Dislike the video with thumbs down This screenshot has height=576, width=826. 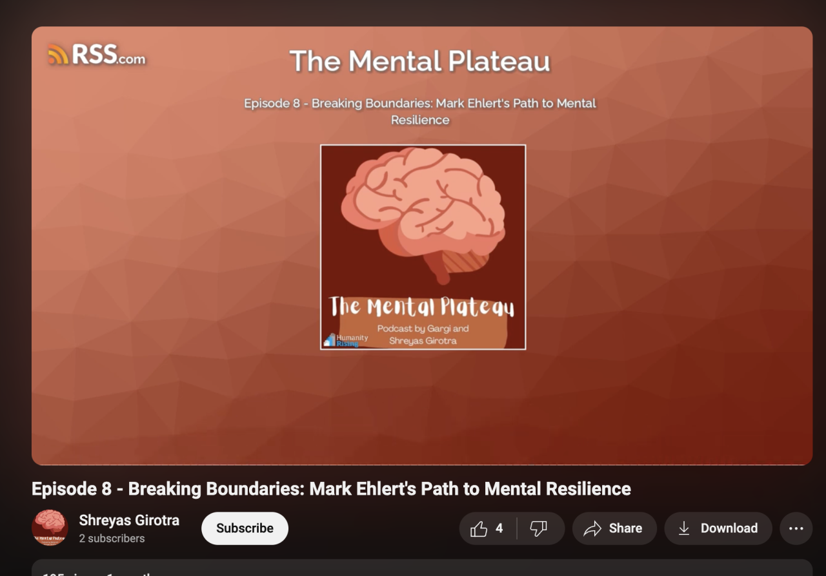point(541,529)
